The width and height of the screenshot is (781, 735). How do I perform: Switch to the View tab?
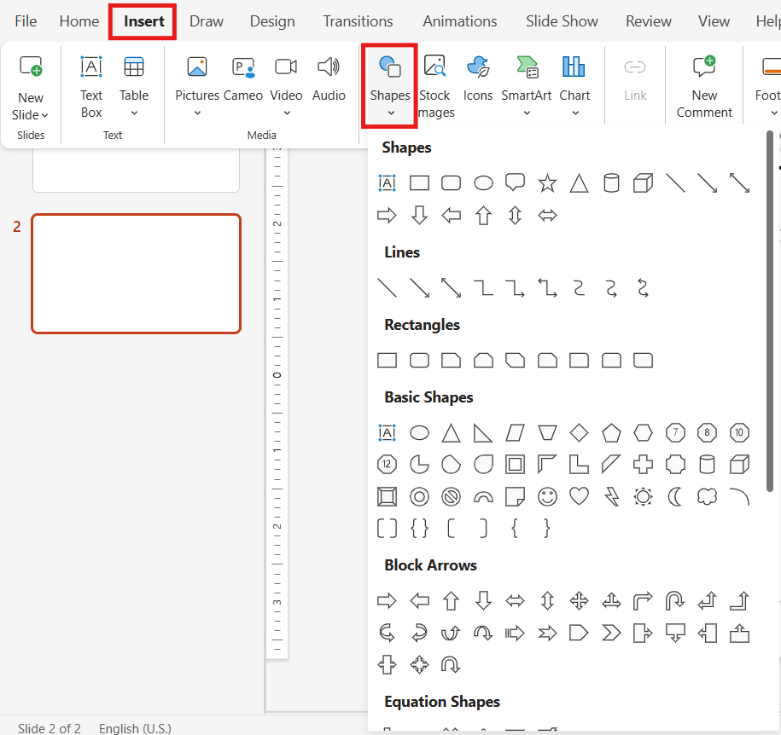[714, 21]
